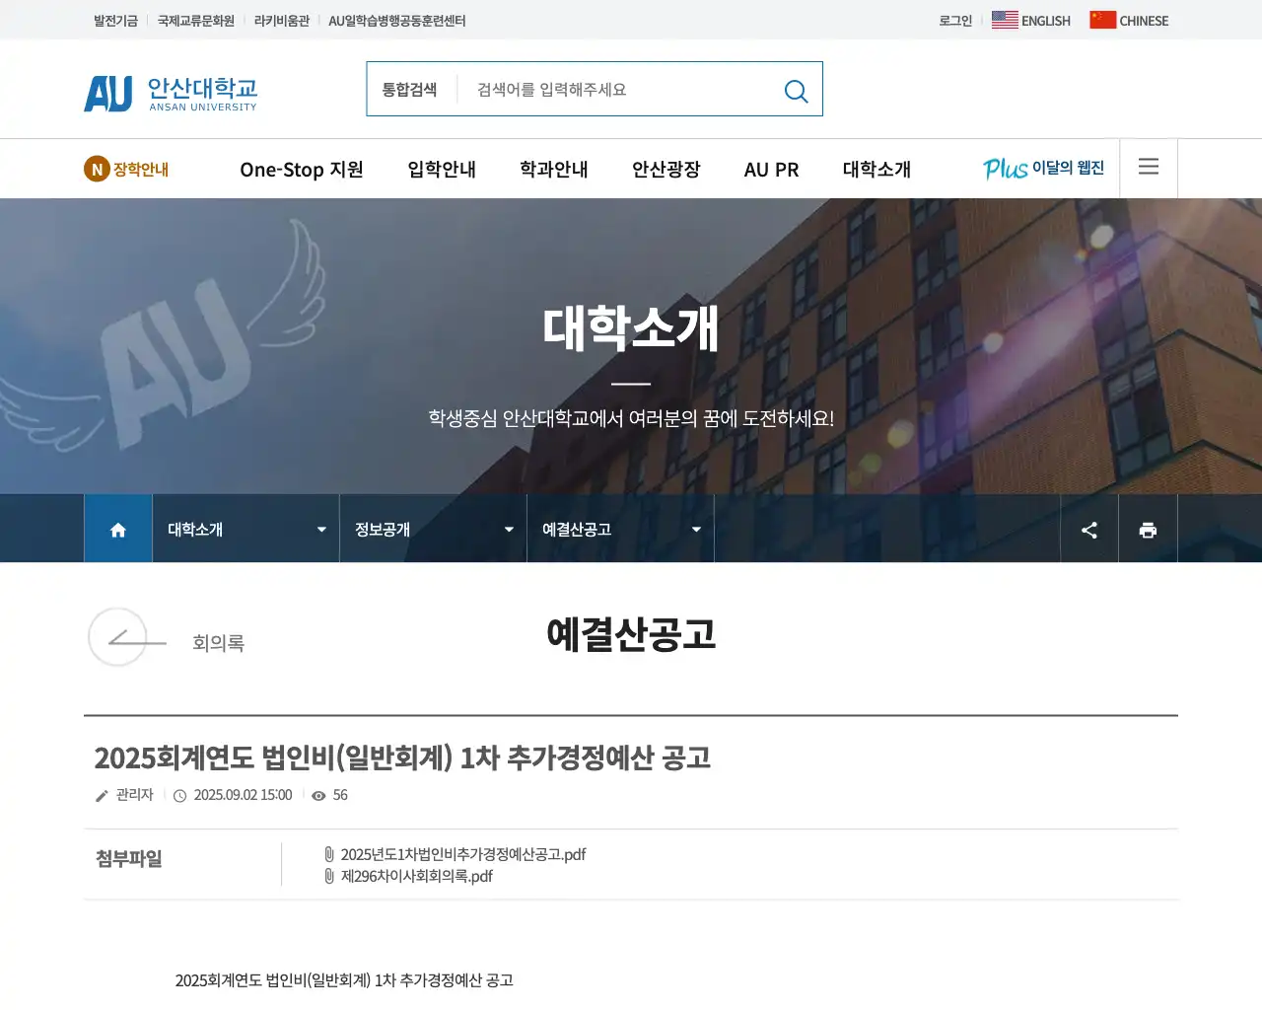This screenshot has height=1010, width=1262.
Task: Select 입학안내 from the navigation menu
Action: click(441, 169)
